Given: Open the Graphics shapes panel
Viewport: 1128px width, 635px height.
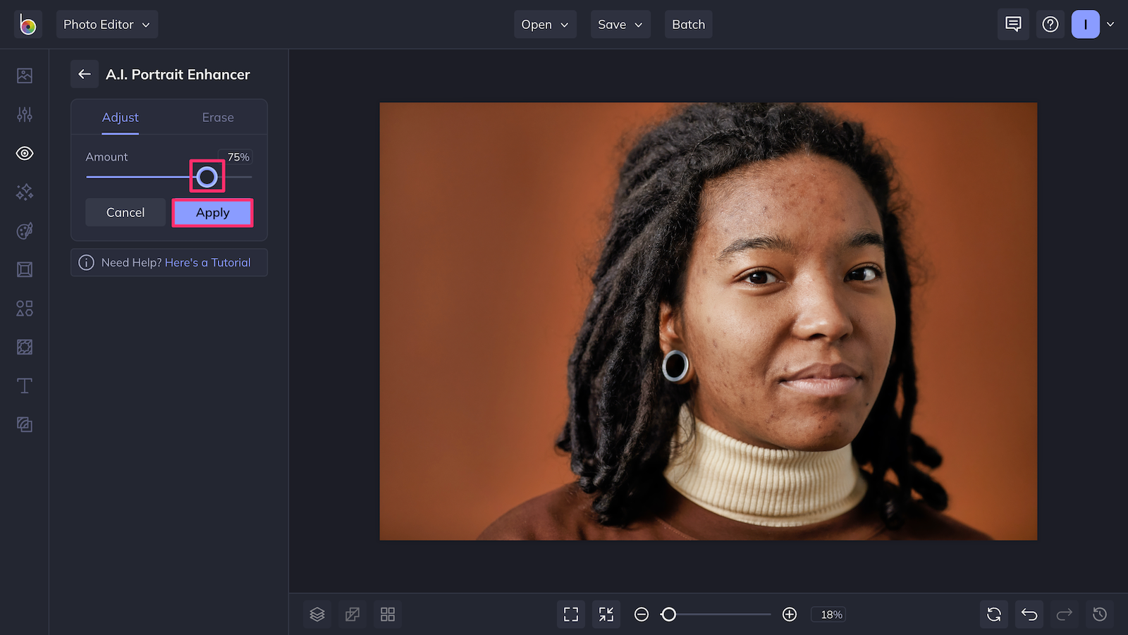Looking at the screenshot, I should (x=24, y=308).
